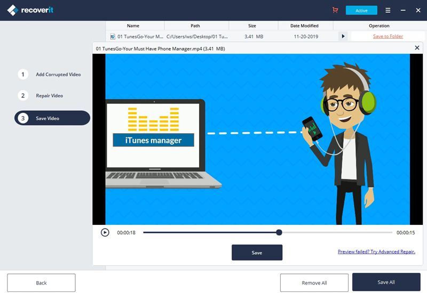427x293 pixels.
Task: Open the Preview failed? Try Advanced Repair link
Action: (x=376, y=251)
